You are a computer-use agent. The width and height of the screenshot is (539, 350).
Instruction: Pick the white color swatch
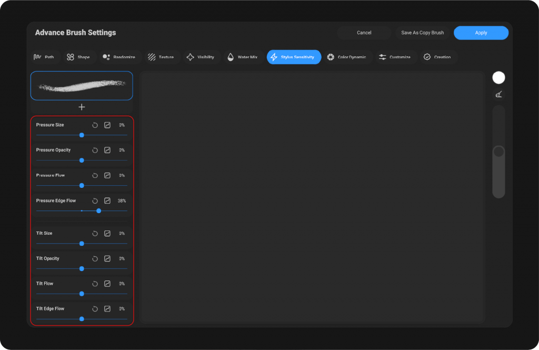pos(498,78)
